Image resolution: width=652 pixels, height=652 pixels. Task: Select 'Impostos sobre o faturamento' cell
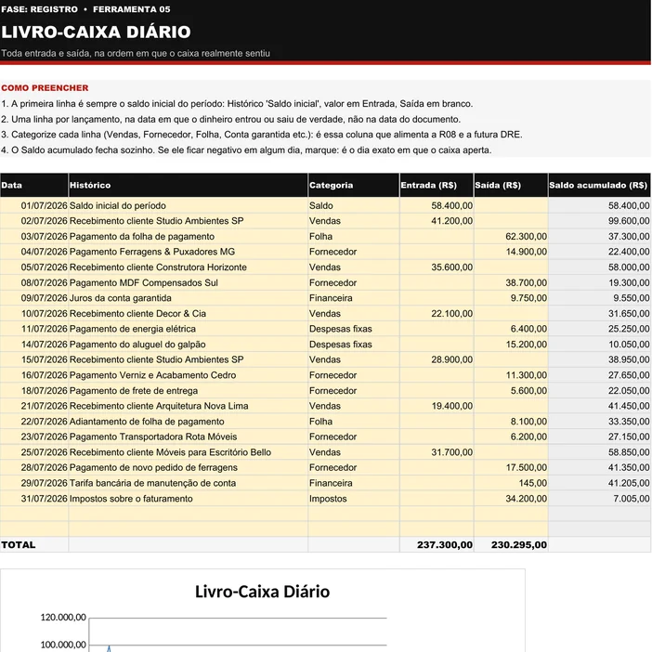point(188,499)
